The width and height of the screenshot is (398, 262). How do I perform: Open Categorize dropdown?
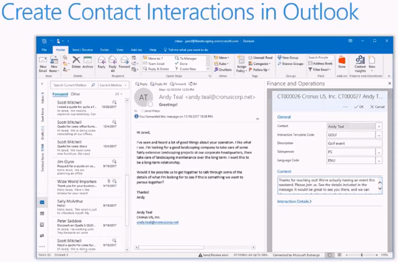tap(259, 63)
